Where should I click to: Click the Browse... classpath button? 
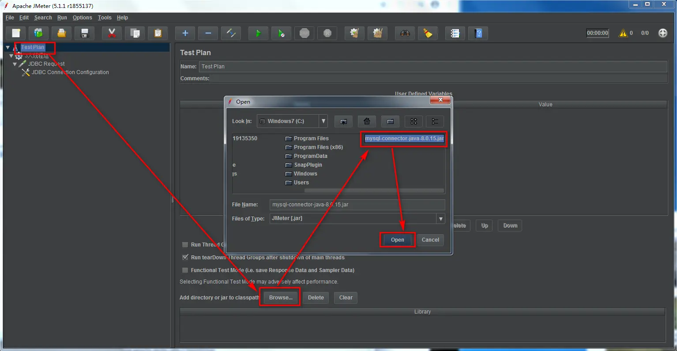281,298
